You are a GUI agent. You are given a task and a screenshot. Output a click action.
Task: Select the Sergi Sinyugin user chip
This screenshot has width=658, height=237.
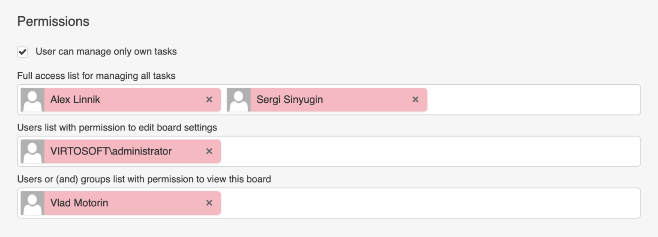pos(327,100)
